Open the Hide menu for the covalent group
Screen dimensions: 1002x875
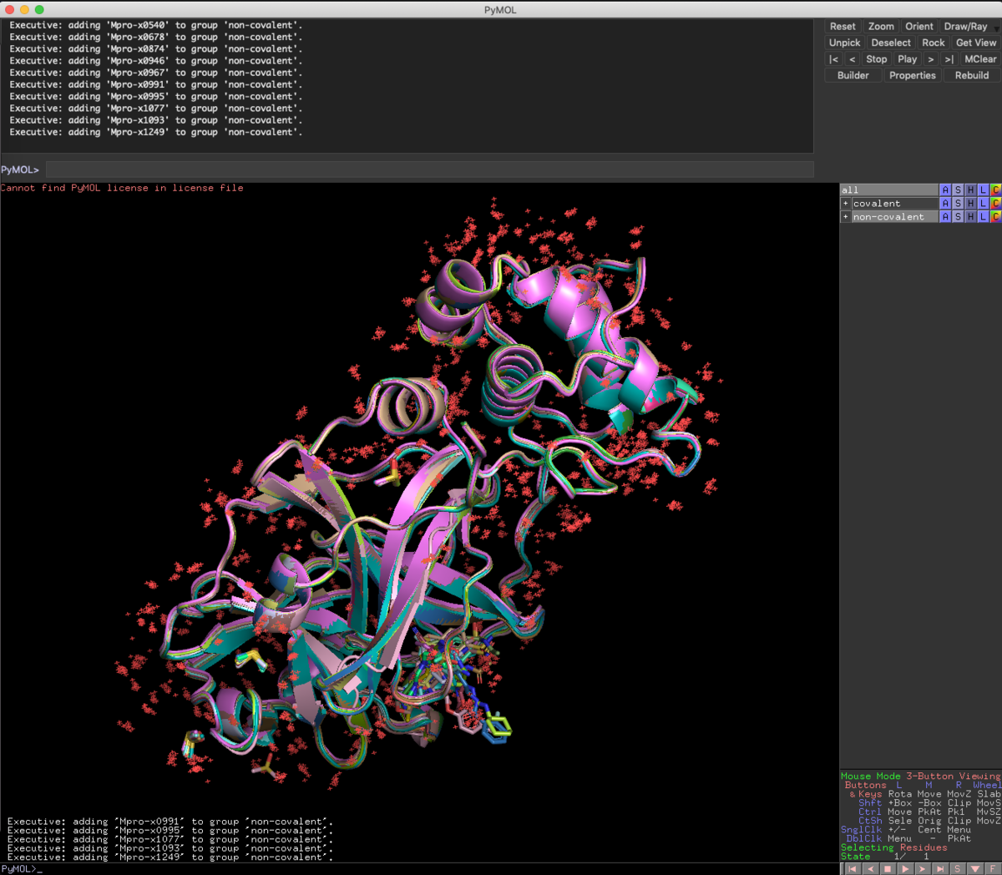tap(970, 203)
